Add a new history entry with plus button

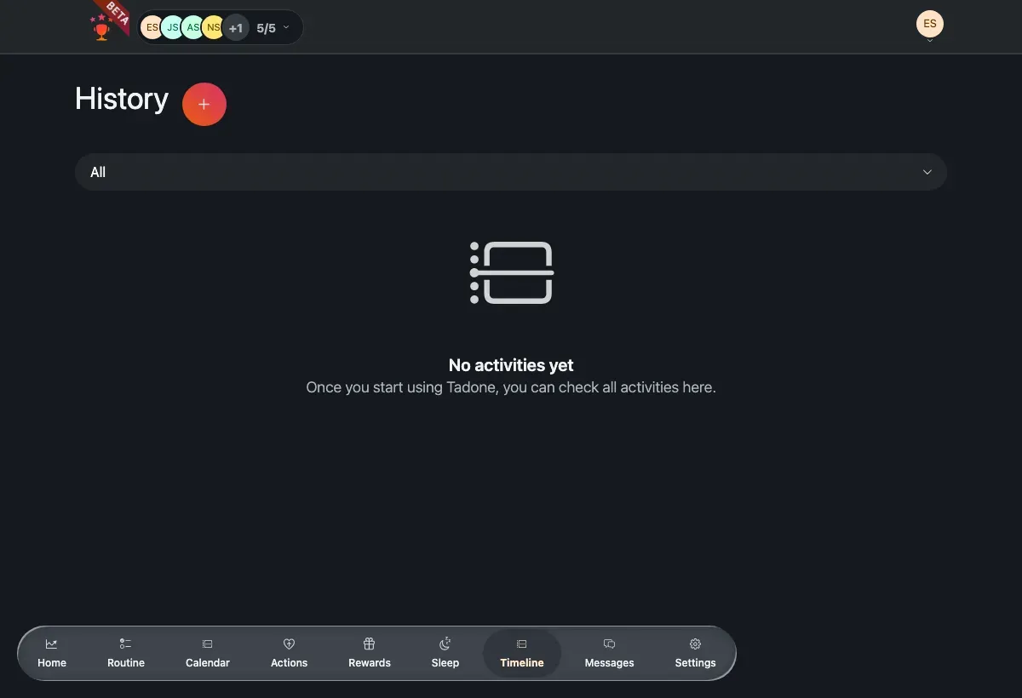pyautogui.click(x=204, y=104)
